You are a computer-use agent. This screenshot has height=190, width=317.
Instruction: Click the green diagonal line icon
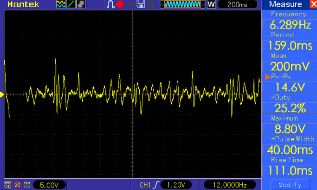[x=71, y=4]
